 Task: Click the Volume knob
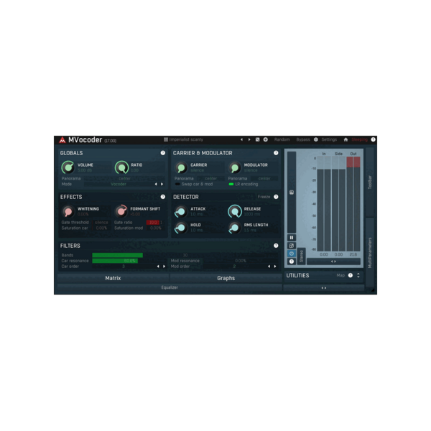68,167
